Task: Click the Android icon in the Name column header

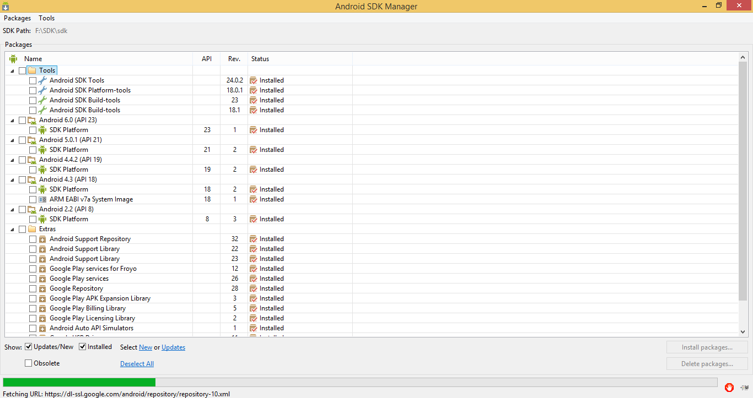Action: coord(13,59)
